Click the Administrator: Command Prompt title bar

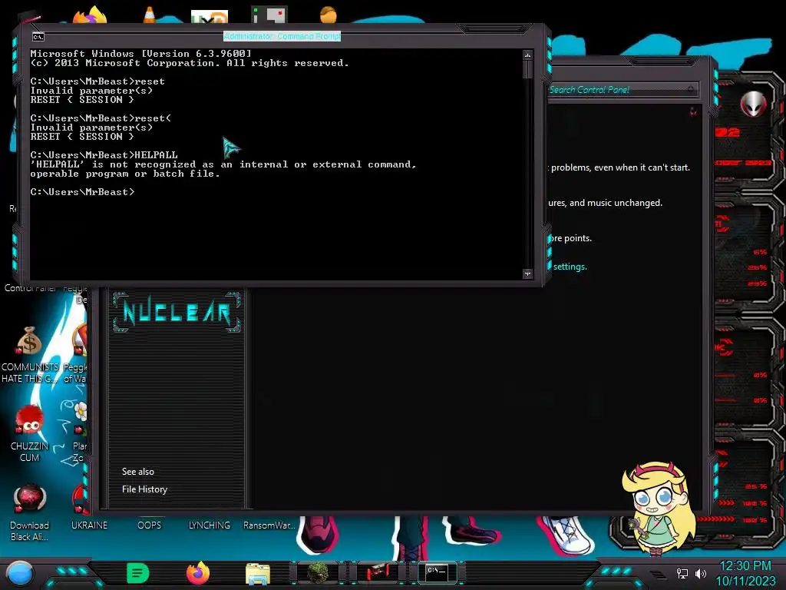282,36
